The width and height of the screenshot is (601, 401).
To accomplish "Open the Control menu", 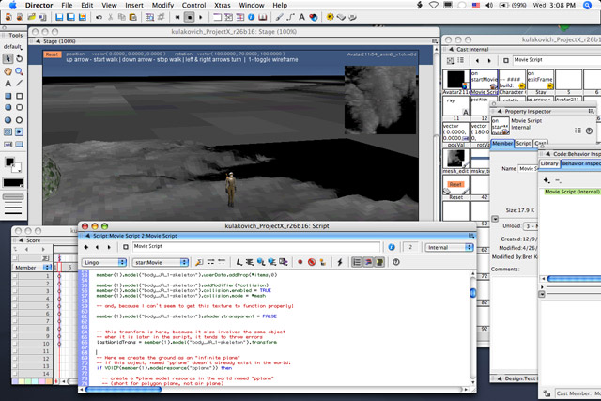I will pyautogui.click(x=193, y=5).
